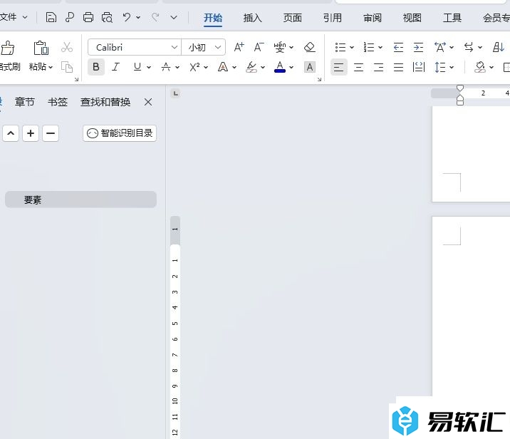
Task: Click the Phonetic guide 变 icon
Action: [x=279, y=48]
